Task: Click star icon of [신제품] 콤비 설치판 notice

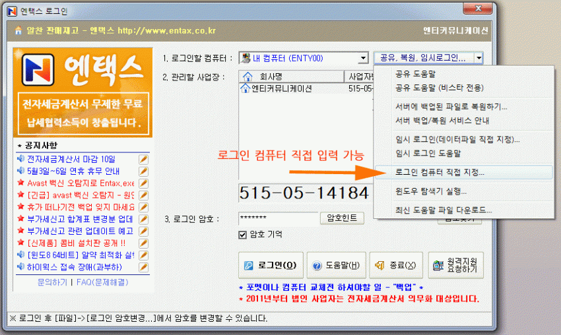Action: tap(20, 243)
